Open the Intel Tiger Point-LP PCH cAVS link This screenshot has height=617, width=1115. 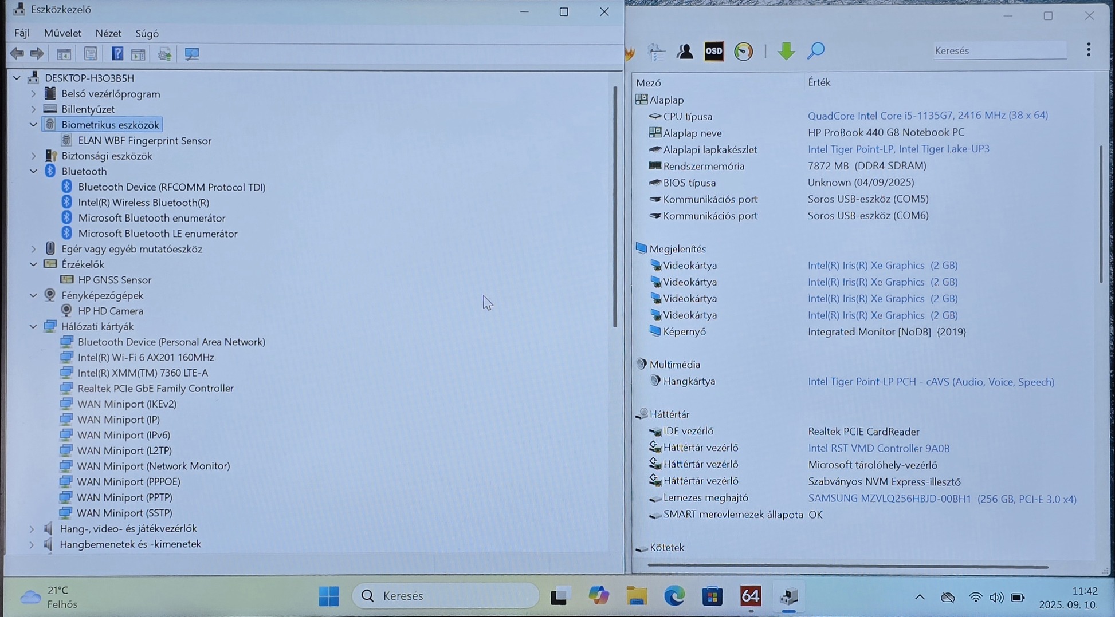coord(931,382)
